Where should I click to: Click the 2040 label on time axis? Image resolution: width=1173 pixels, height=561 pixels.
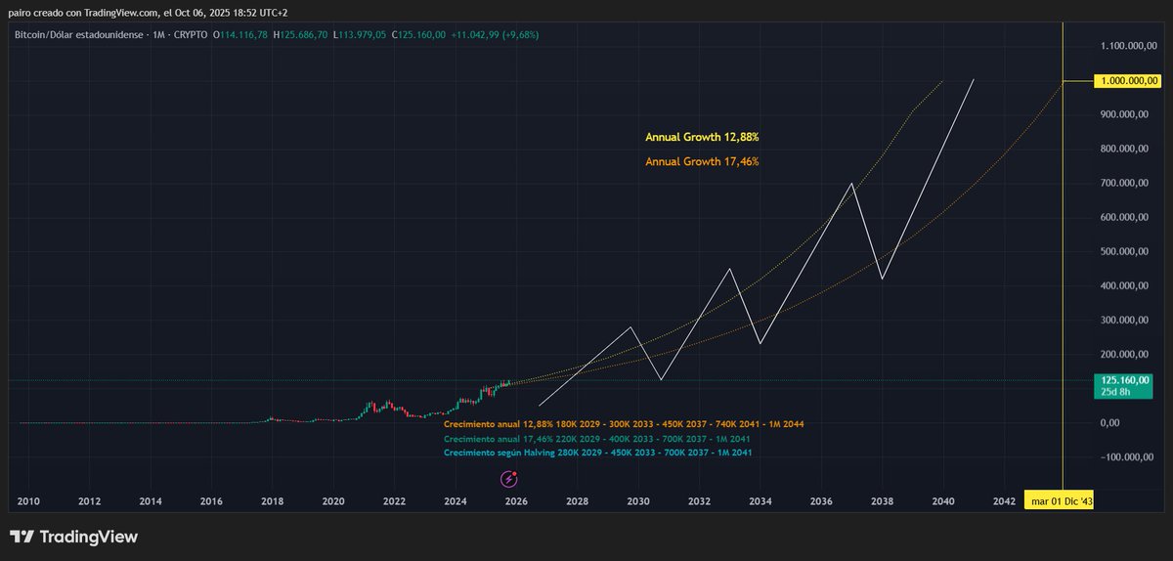942,501
